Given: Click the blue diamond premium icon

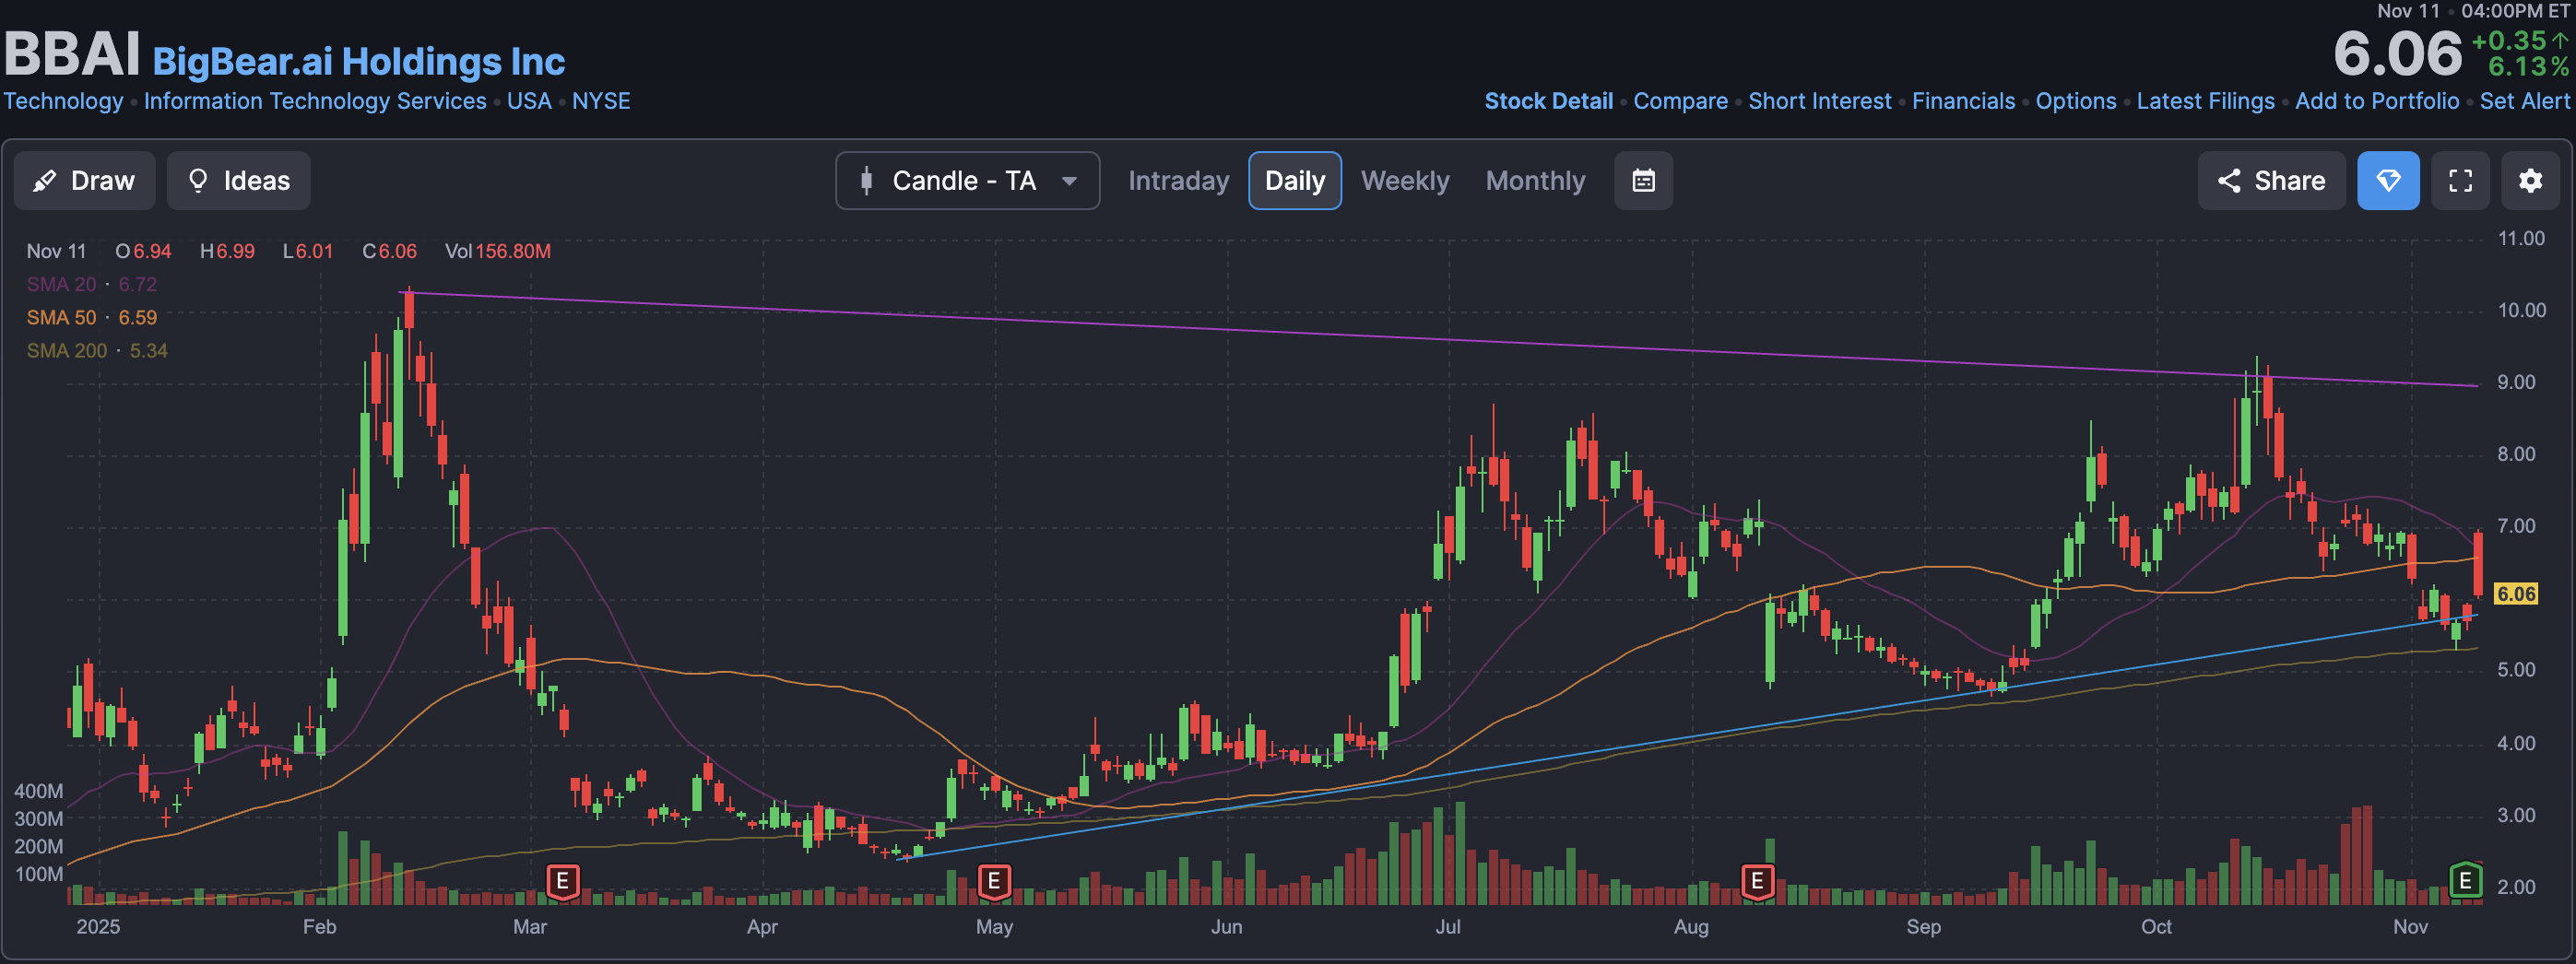Looking at the screenshot, I should point(2388,181).
